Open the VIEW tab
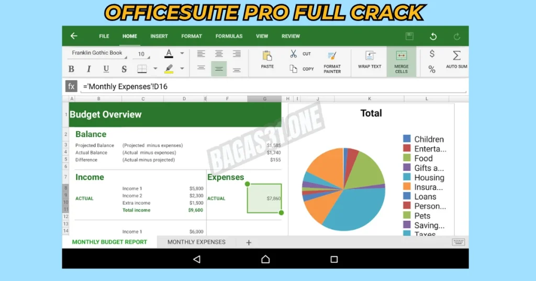The width and height of the screenshot is (536, 281). point(262,36)
